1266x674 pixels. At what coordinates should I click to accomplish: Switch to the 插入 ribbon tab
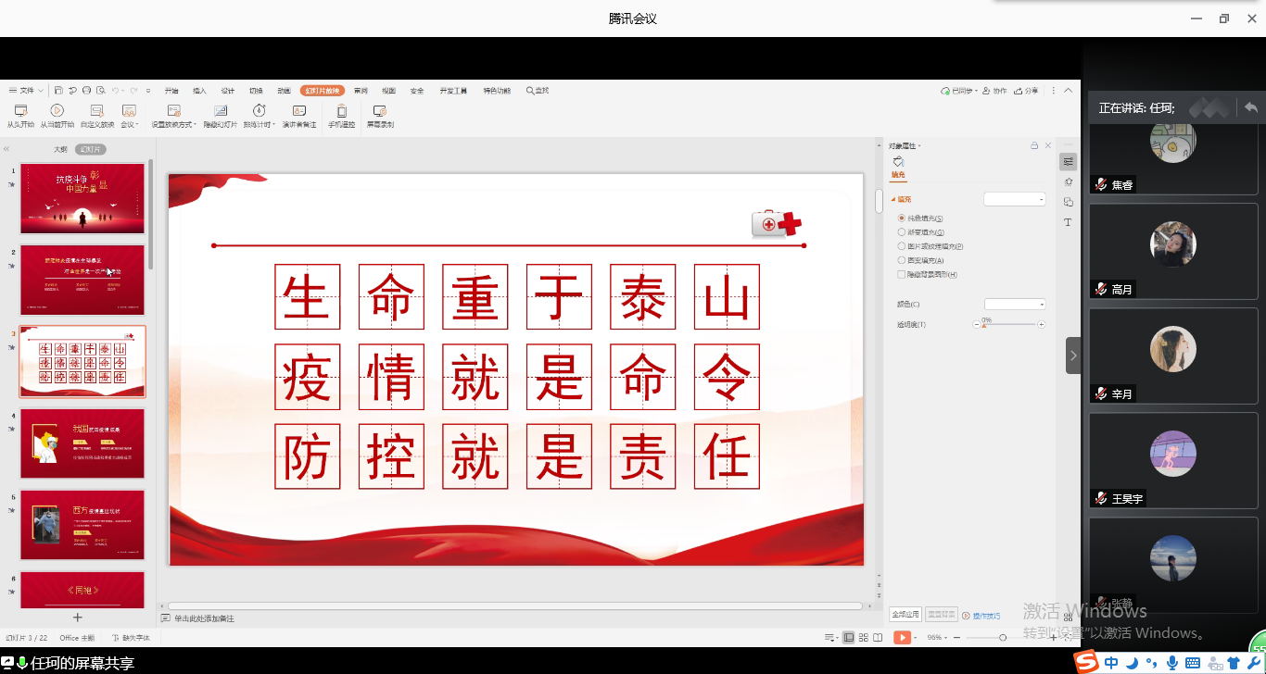(199, 91)
